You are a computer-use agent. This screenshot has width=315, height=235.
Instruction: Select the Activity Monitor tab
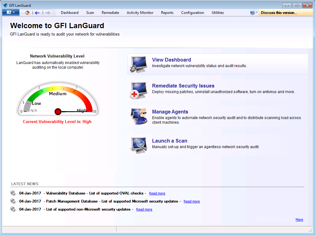pos(140,13)
